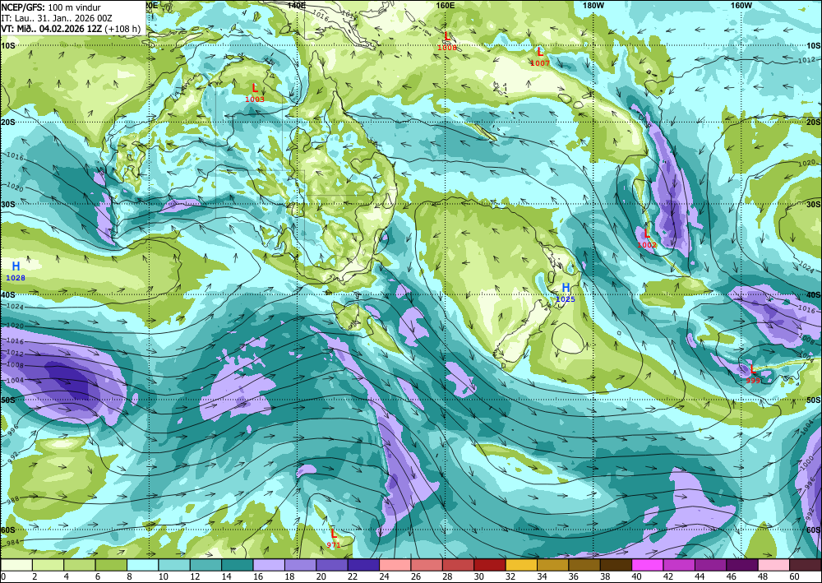This screenshot has height=583, width=822.
Task: Click the high pressure marker H 1025
Action: [566, 293]
